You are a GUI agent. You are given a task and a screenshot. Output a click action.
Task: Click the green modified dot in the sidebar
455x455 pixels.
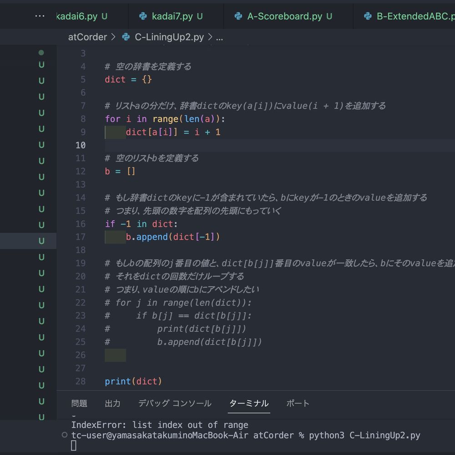pyautogui.click(x=41, y=52)
